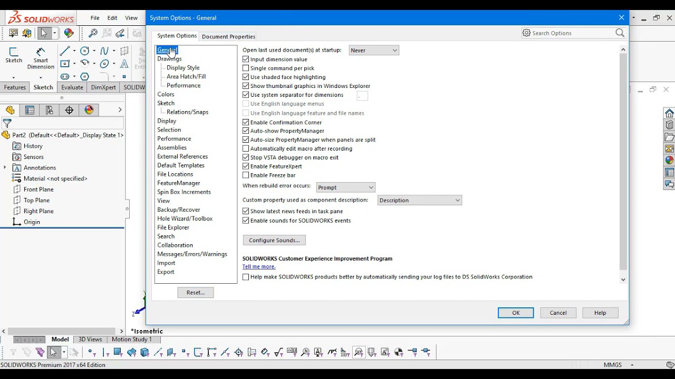Open SOLIDWORKS Resources home icon
The image size is (675, 379).
tap(669, 113)
